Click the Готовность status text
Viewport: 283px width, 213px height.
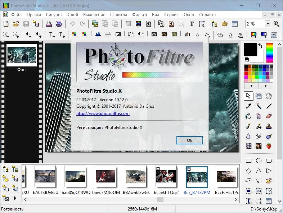12,209
